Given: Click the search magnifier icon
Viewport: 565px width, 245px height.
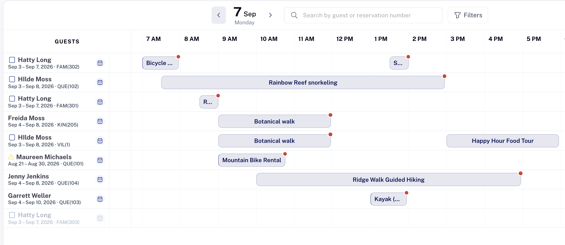Looking at the screenshot, I should tap(294, 15).
